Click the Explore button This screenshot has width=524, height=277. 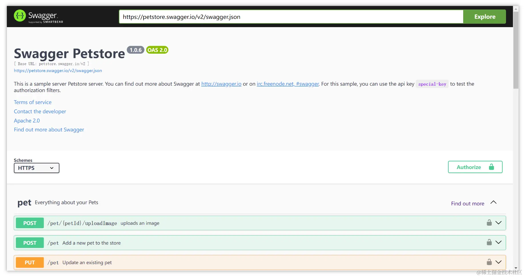484,17
